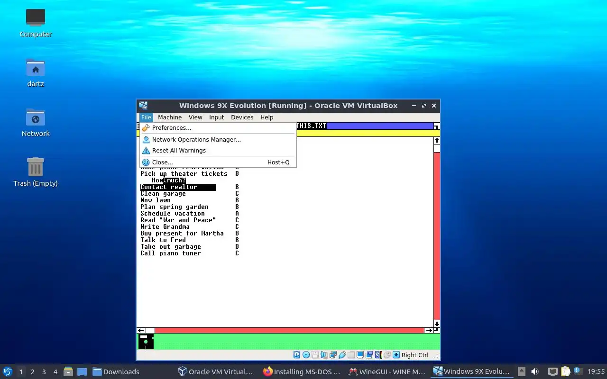
Task: Click the volume speaker tray icon
Action: click(535, 372)
